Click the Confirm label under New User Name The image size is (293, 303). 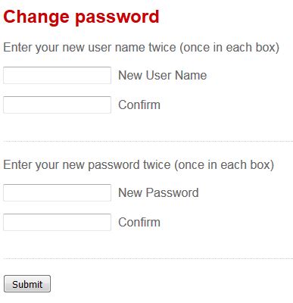(x=139, y=105)
